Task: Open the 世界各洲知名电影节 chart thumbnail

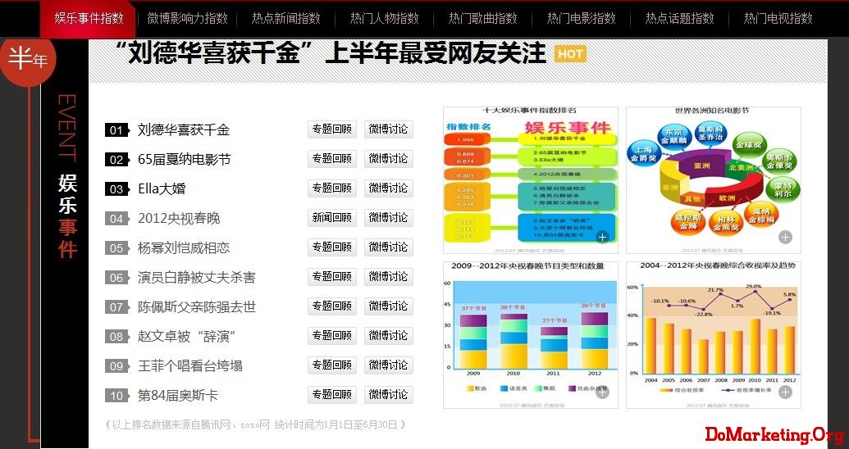Action: (x=714, y=180)
